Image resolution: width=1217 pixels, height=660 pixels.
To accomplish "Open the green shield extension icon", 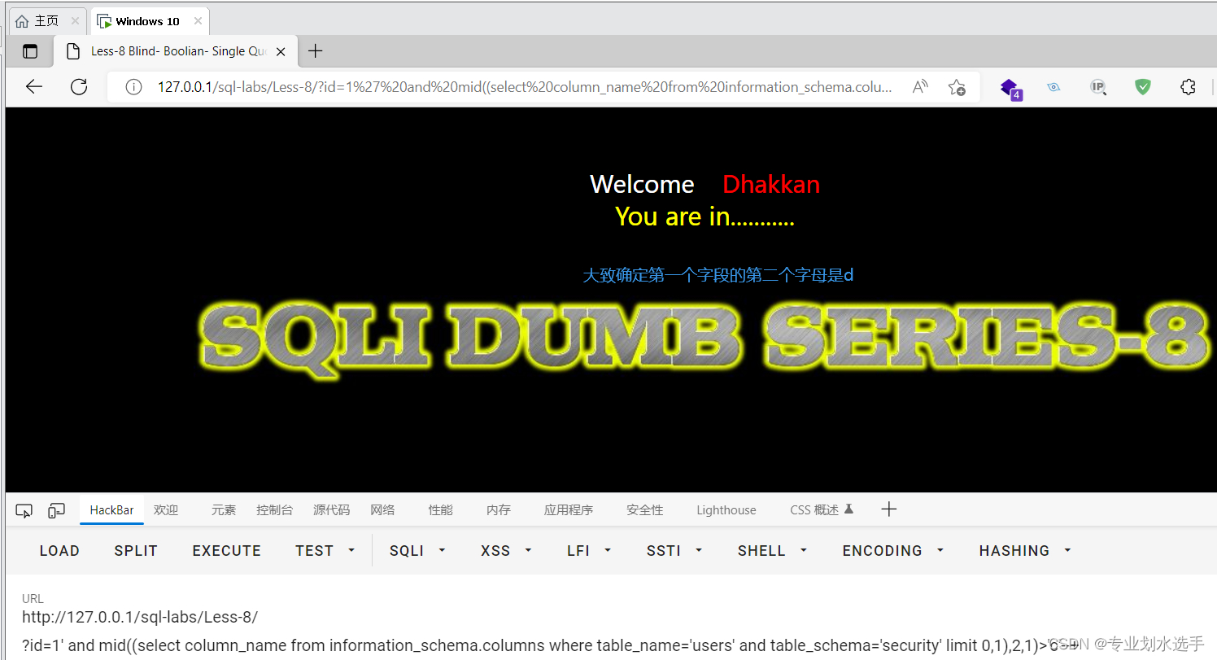I will (1143, 87).
